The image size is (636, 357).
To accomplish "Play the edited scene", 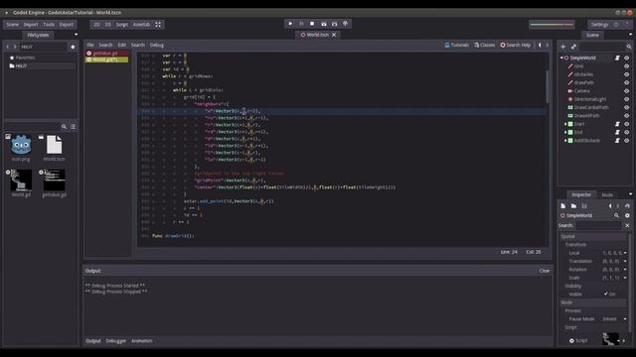I will coord(323,24).
